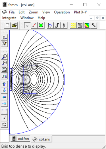Toggle the dotted show grid icon
The height and width of the screenshot is (149, 106).
pos(4,112)
